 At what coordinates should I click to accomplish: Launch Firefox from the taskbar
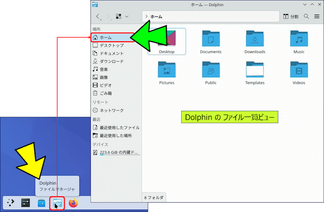click(x=73, y=203)
